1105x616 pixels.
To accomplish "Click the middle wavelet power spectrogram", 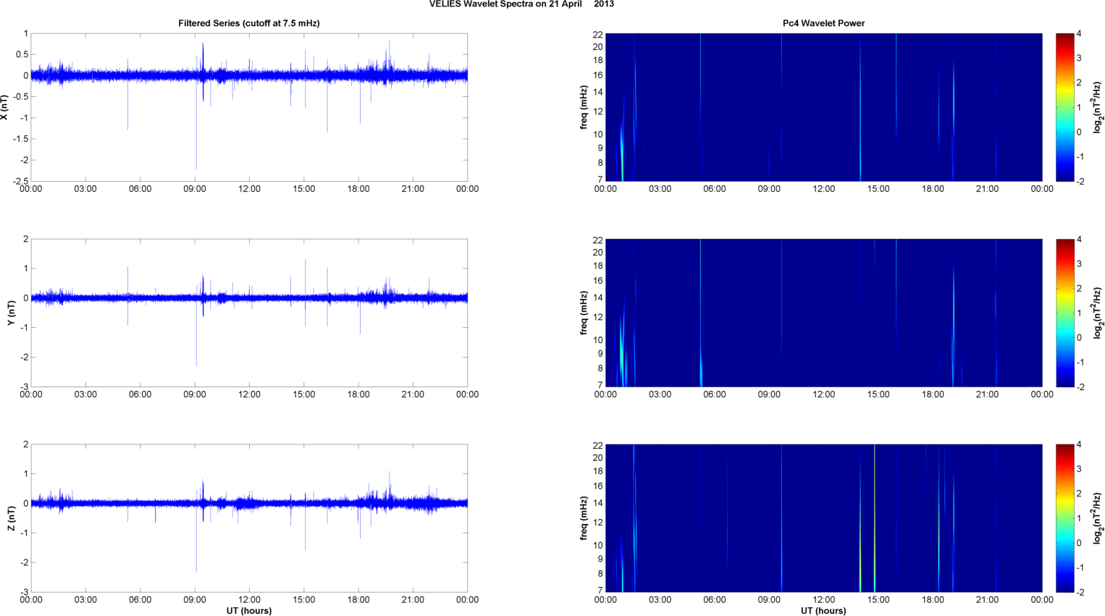I will [x=823, y=313].
